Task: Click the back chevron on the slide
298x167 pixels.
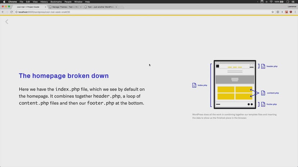Action: [x=6, y=22]
